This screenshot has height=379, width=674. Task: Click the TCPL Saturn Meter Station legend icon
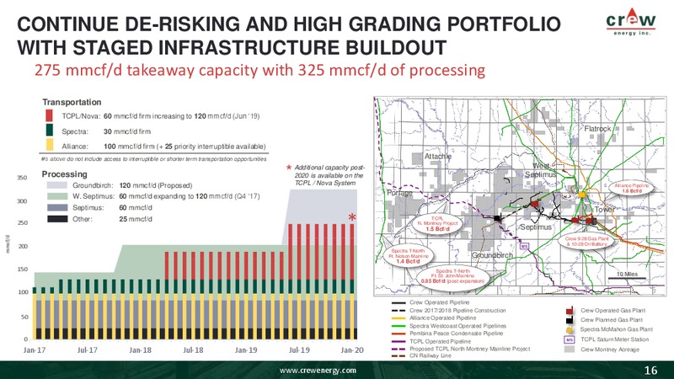570,339
